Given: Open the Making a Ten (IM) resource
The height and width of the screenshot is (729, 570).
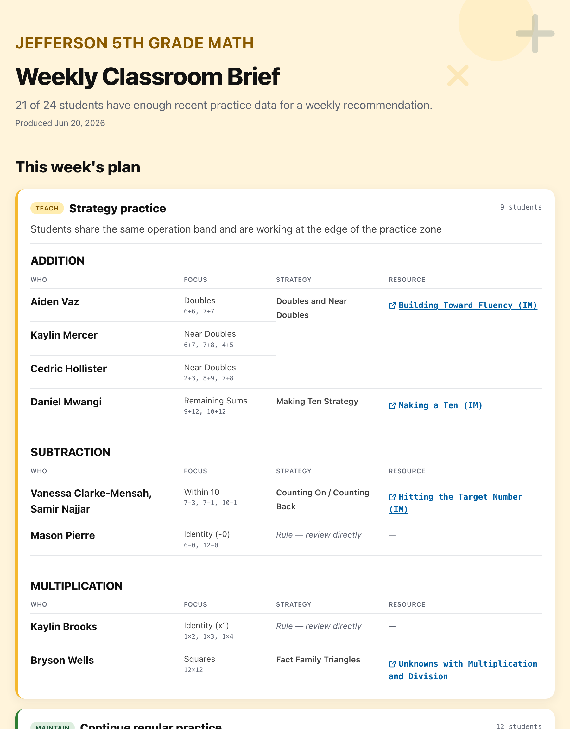Looking at the screenshot, I should tap(440, 406).
